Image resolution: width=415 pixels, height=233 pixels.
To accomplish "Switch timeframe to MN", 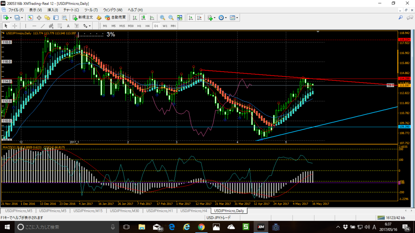I will pos(173,26).
